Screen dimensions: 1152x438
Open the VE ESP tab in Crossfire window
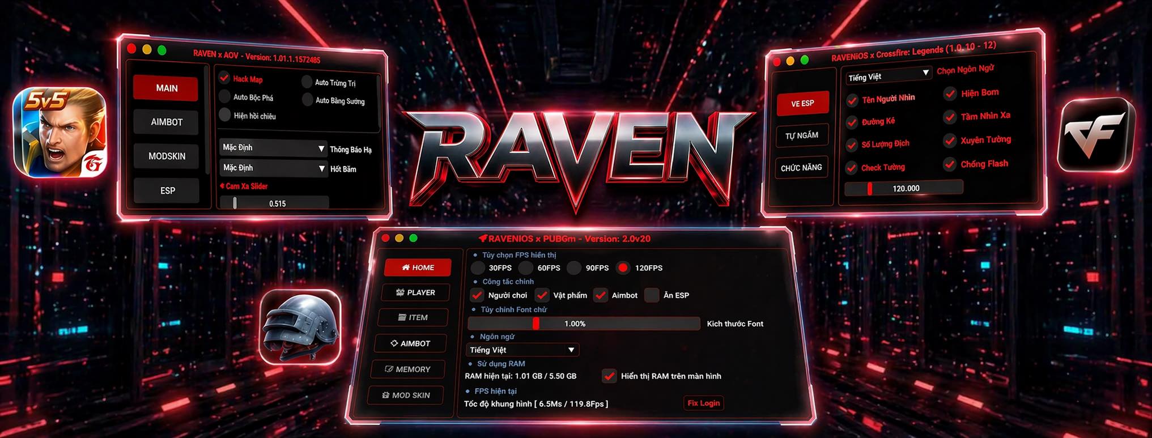click(802, 103)
